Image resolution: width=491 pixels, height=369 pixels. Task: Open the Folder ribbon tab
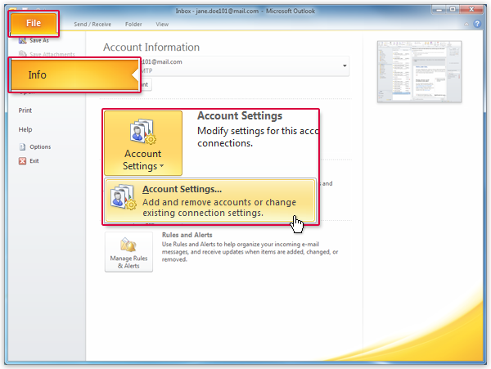pos(133,25)
